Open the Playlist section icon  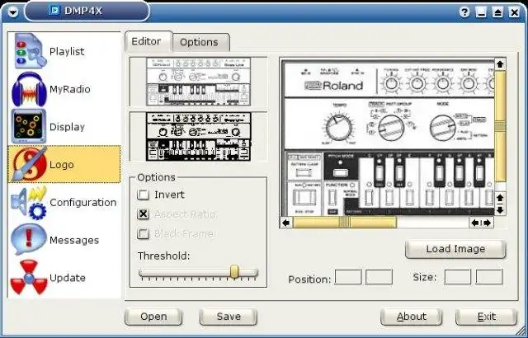pyautogui.click(x=30, y=51)
